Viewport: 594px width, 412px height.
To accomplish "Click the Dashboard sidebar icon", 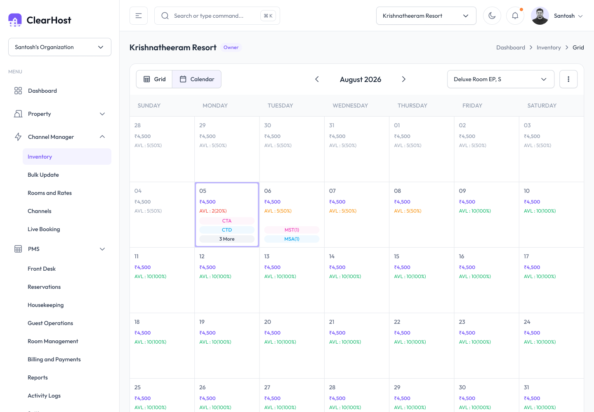I will pos(18,91).
